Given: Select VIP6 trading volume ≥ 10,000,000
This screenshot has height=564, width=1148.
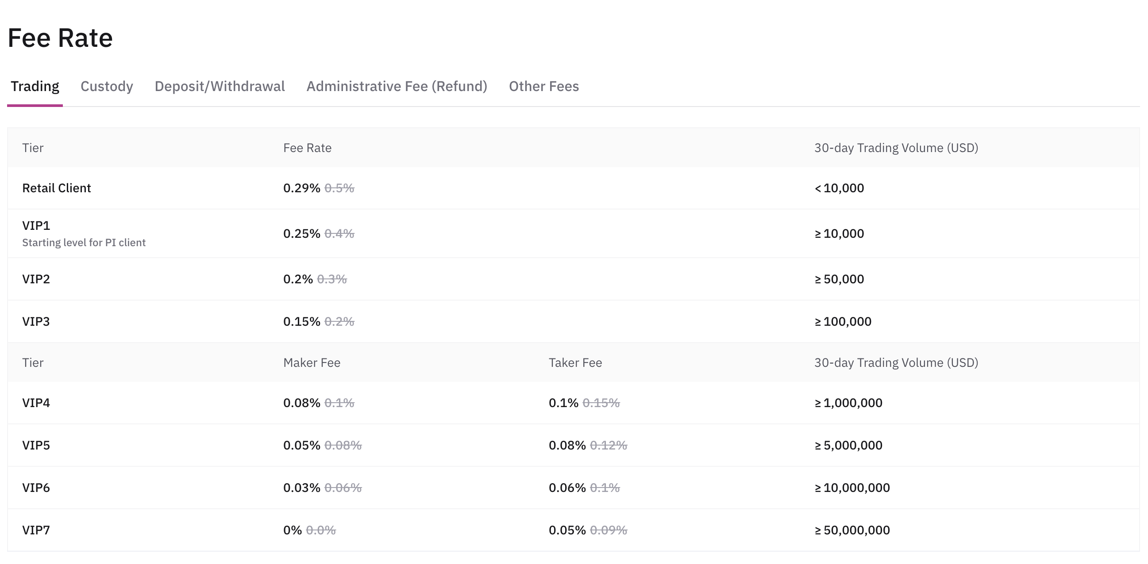Looking at the screenshot, I should click(852, 488).
